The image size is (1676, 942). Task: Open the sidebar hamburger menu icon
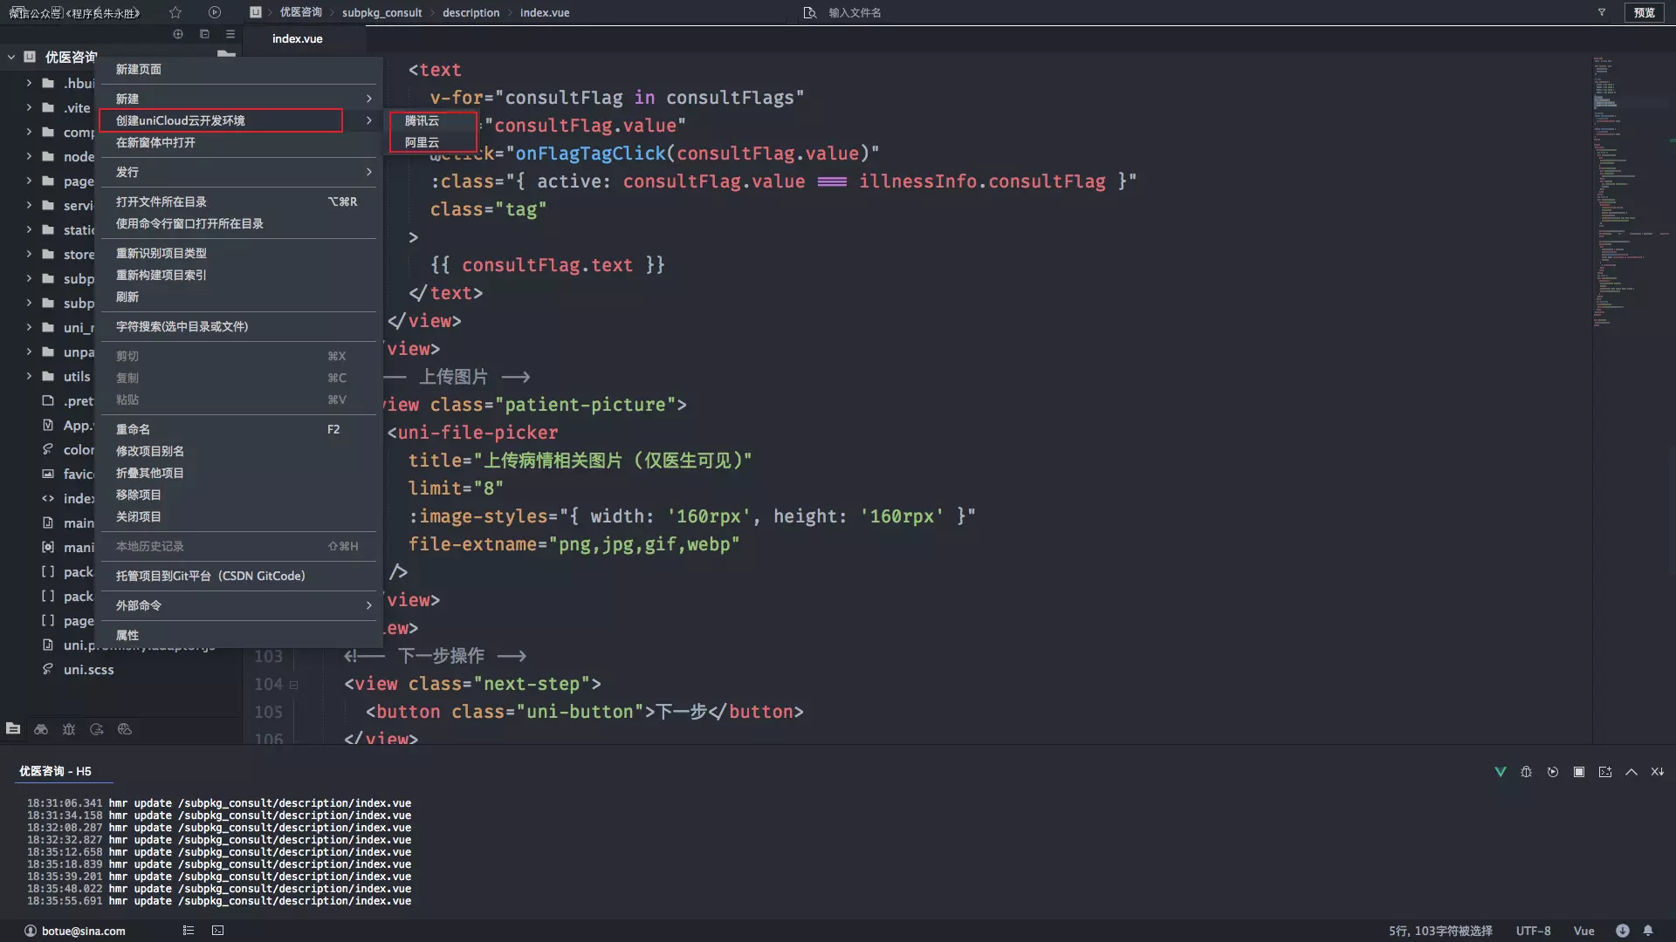click(x=230, y=34)
